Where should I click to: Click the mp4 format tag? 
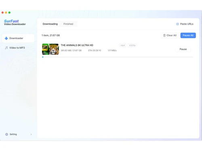pyautogui.click(x=123, y=46)
